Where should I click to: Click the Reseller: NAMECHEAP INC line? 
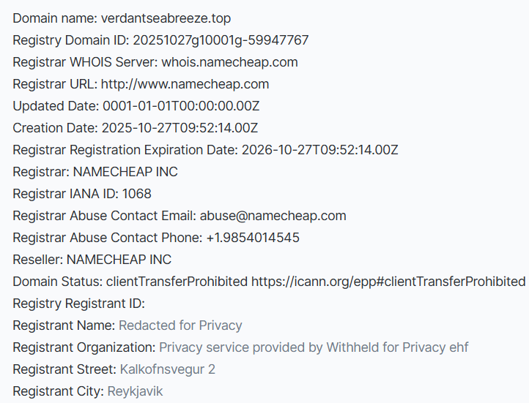[x=92, y=260]
